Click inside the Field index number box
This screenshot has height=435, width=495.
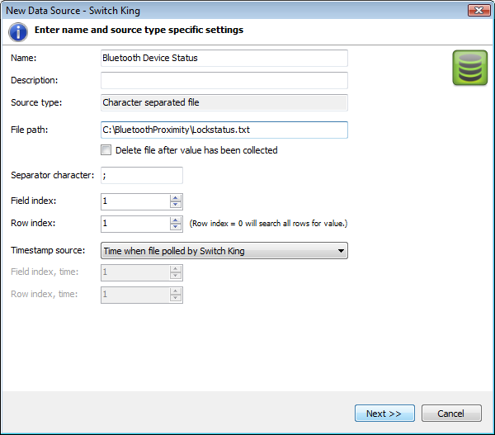pyautogui.click(x=135, y=201)
